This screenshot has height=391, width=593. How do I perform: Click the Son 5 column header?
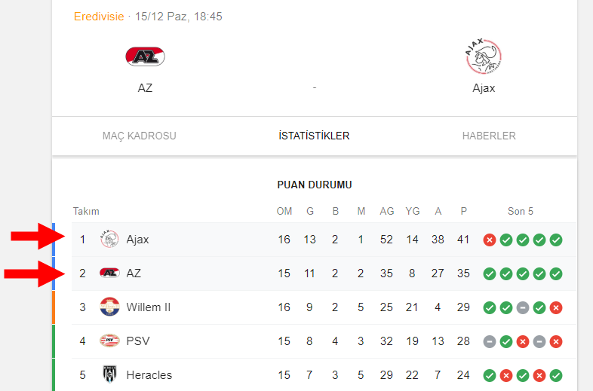tap(521, 211)
